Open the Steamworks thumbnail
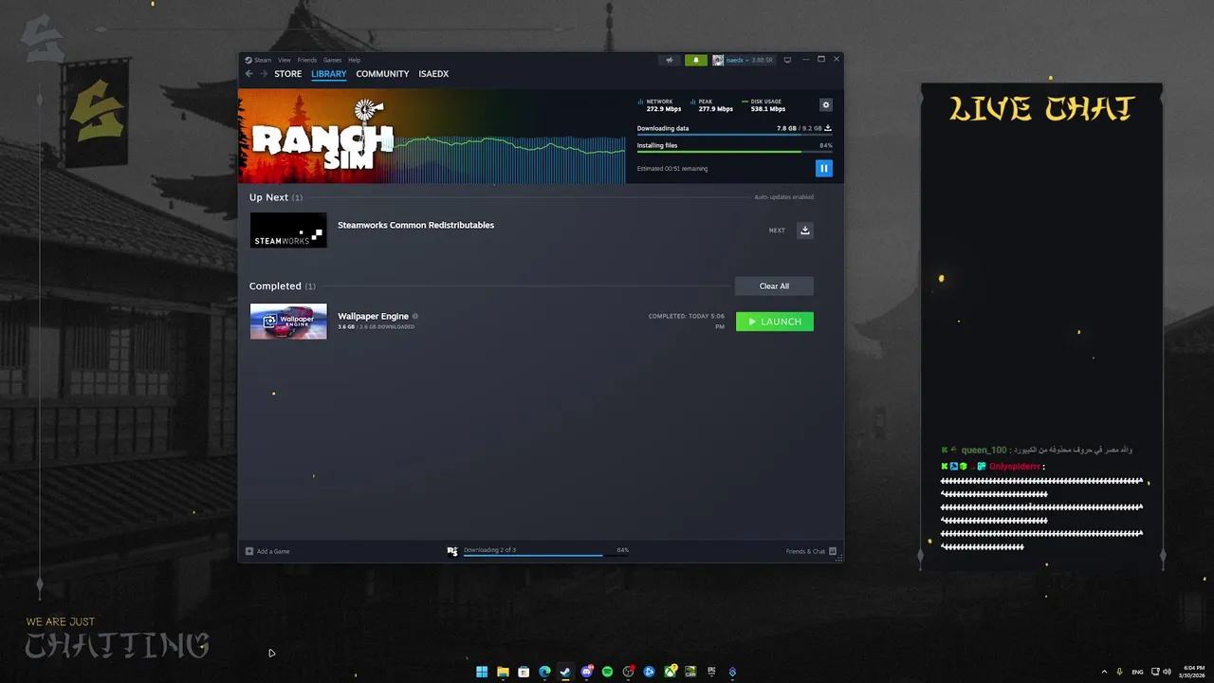 (288, 231)
